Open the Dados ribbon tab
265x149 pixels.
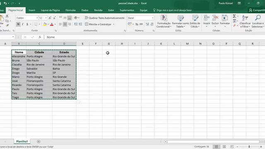click(84, 10)
